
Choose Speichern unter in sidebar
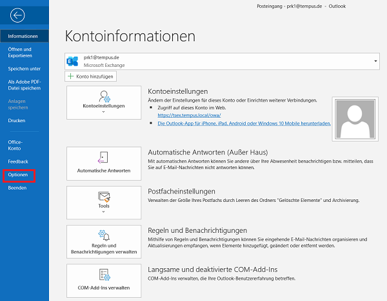click(25, 69)
